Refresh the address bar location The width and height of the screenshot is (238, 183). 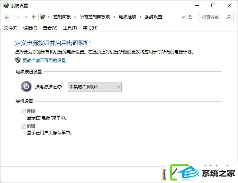click(x=191, y=17)
